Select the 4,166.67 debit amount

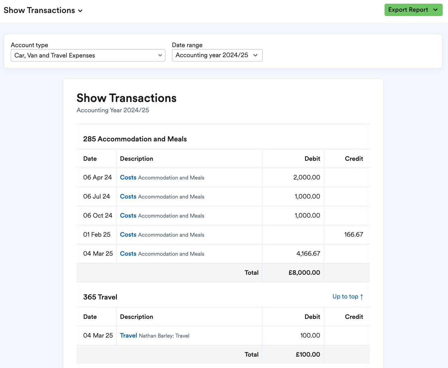pos(308,254)
